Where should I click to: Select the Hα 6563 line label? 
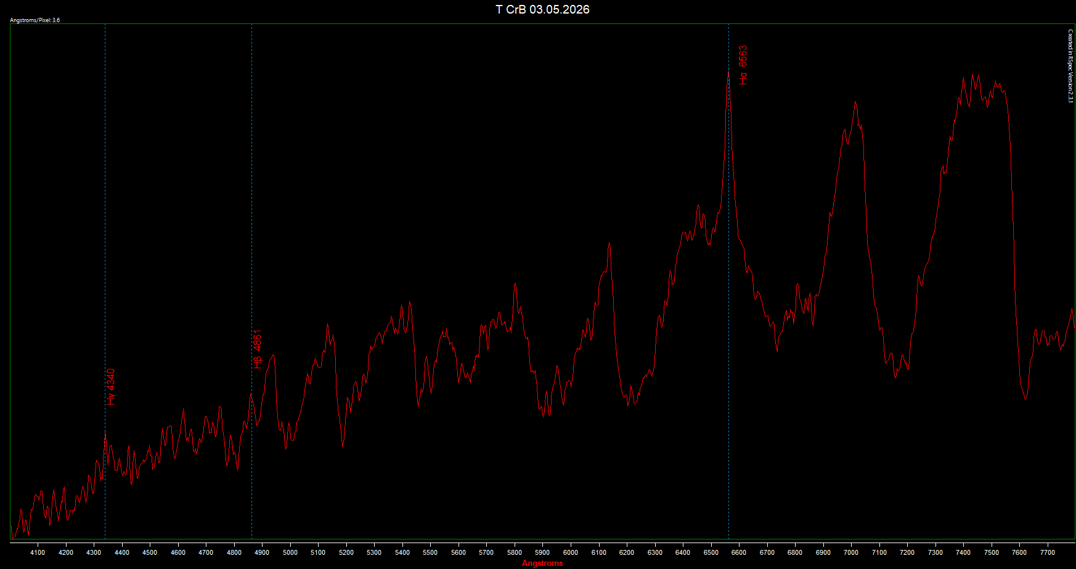point(743,65)
